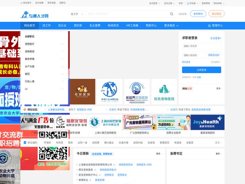
Task: Expand the 畜牧养殖 category arrow
Action: 62,59
